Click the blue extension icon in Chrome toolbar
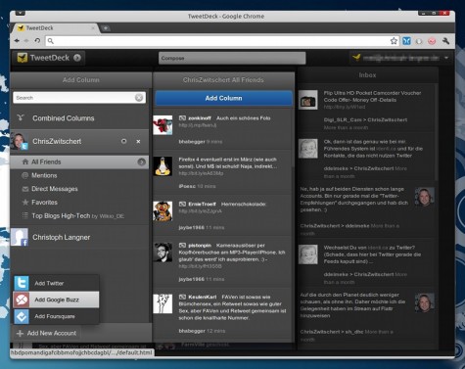The height and width of the screenshot is (369, 465). (x=406, y=41)
